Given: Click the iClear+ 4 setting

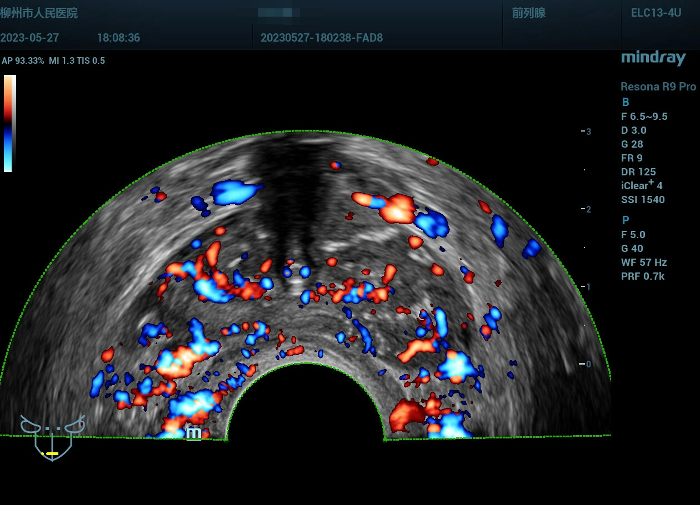Looking at the screenshot, I should click(x=643, y=185).
